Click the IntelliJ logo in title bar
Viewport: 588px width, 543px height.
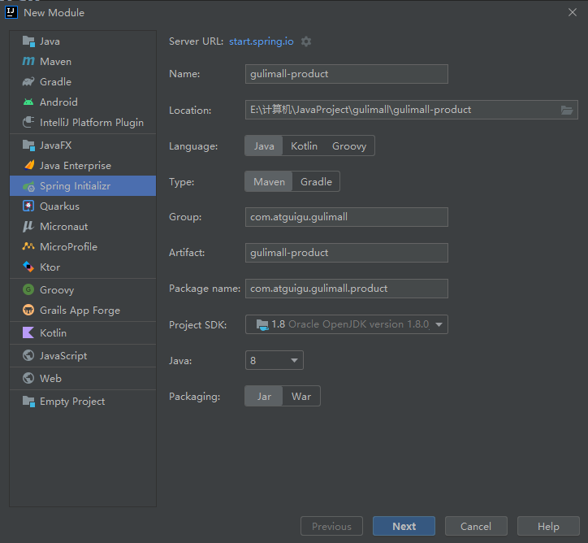click(x=11, y=12)
